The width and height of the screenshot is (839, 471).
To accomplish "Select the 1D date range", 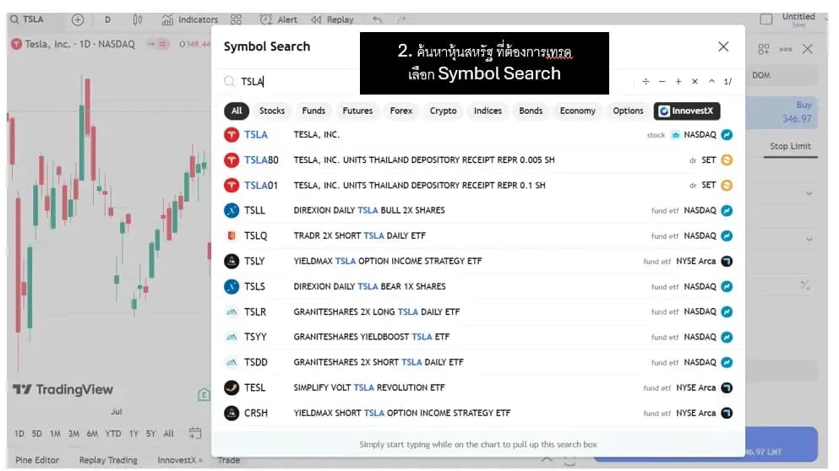I will (19, 434).
